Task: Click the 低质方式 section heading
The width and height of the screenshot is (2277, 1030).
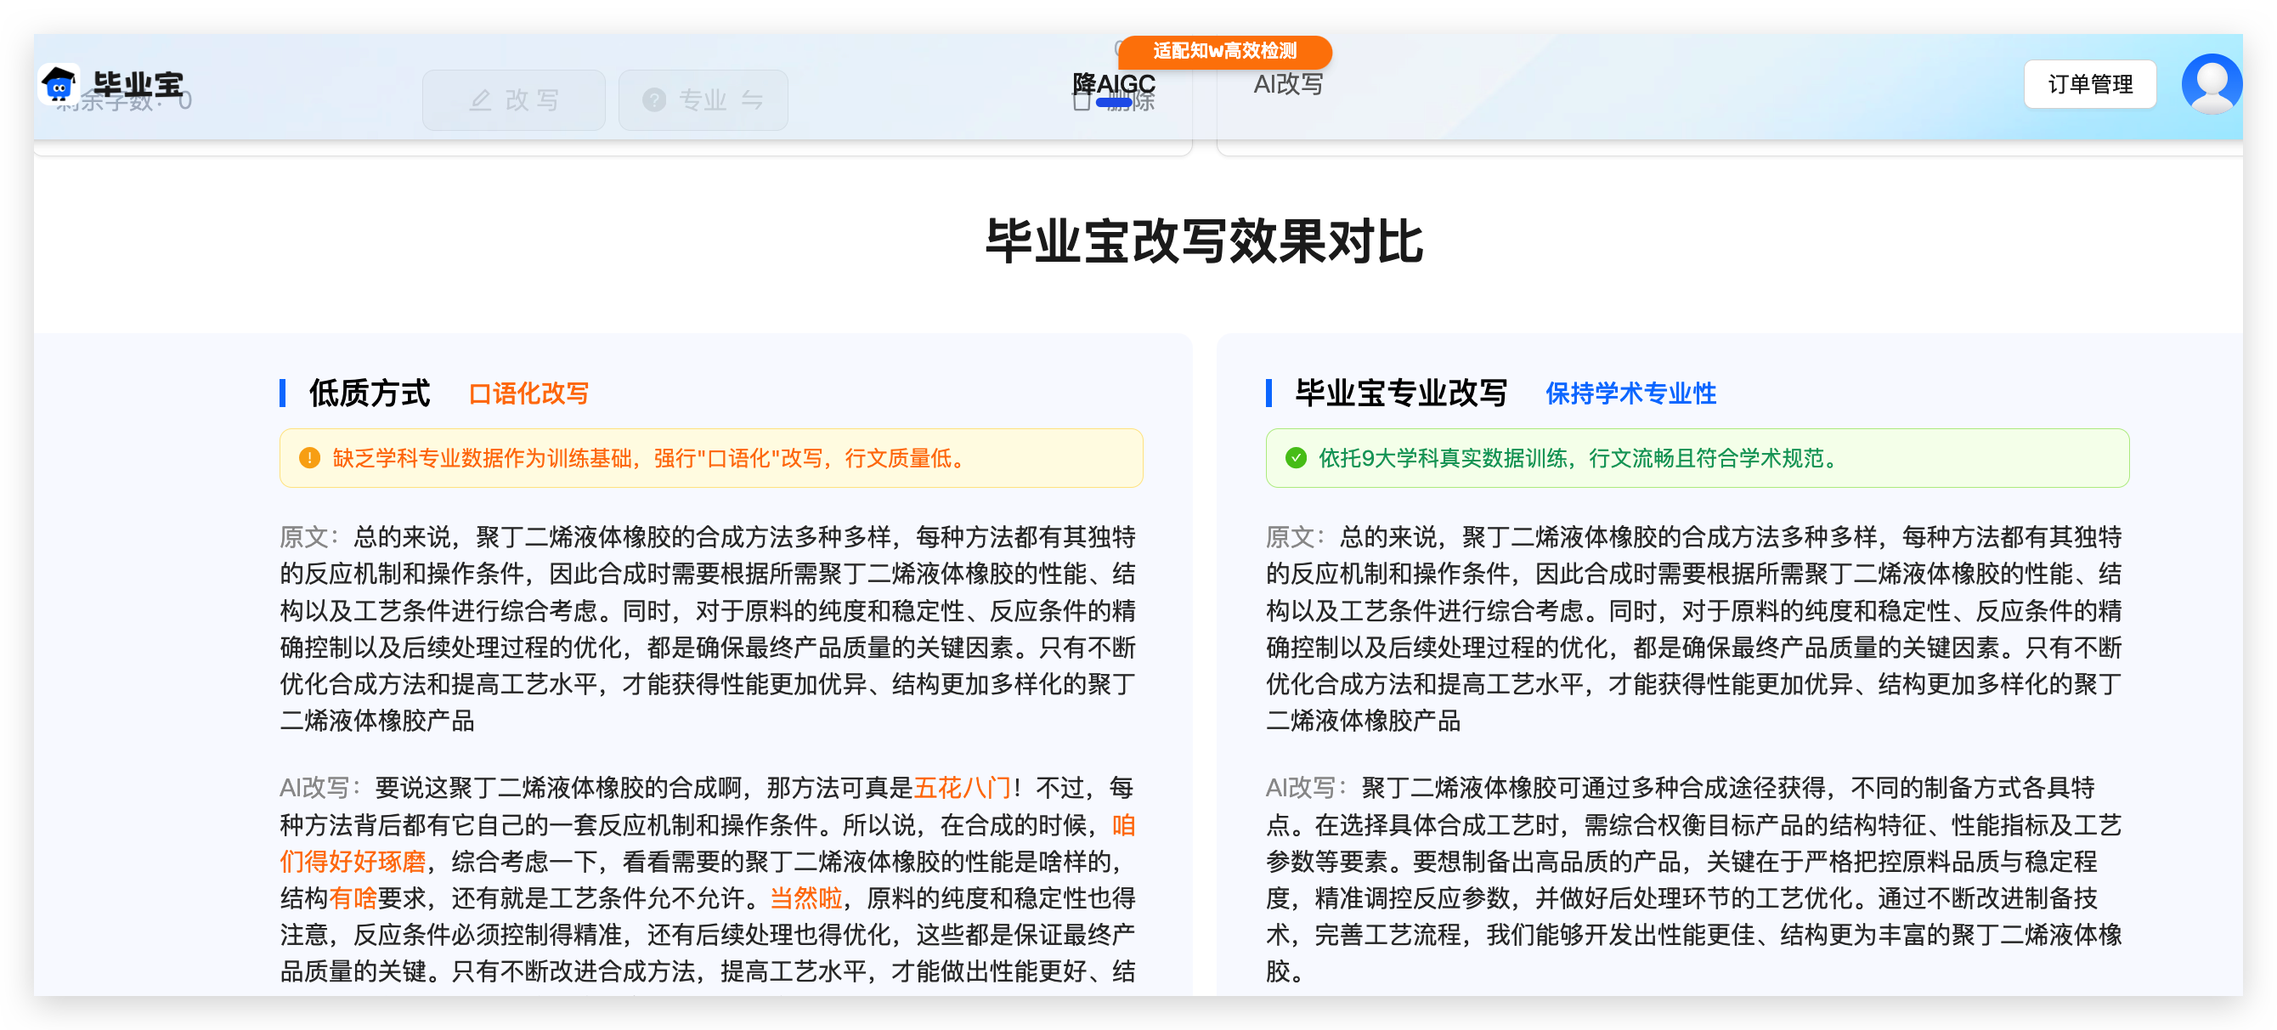Action: pos(370,393)
